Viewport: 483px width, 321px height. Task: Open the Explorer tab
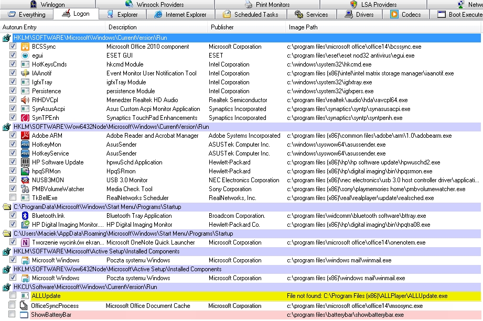coord(122,15)
